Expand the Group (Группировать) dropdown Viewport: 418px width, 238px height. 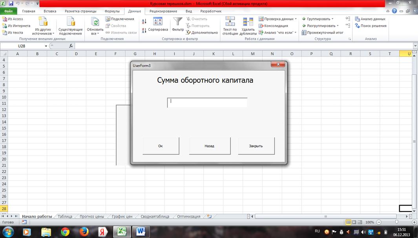point(332,19)
